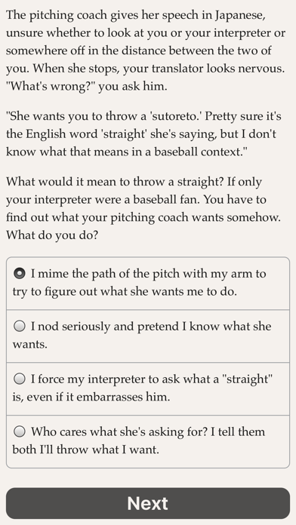Click the "your translator looks nervous" sentence

[204, 69]
